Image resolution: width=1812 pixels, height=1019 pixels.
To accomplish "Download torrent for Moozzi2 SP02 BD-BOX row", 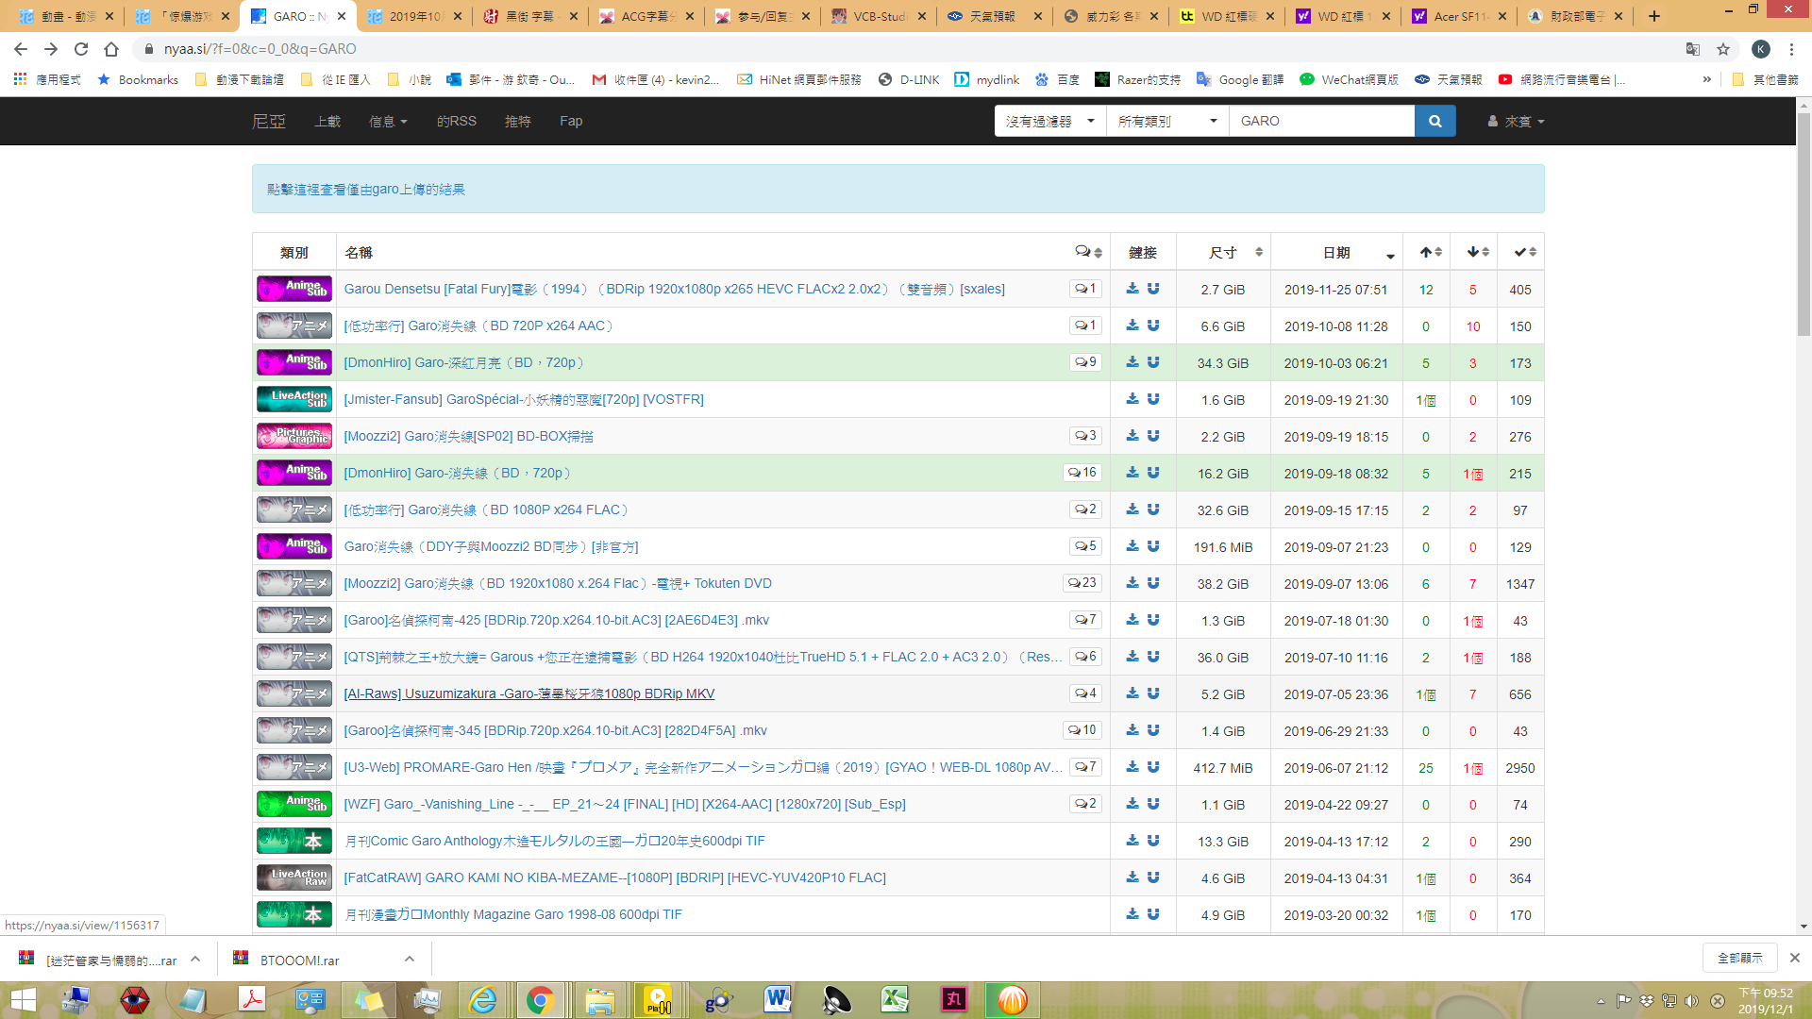I will coord(1132,436).
